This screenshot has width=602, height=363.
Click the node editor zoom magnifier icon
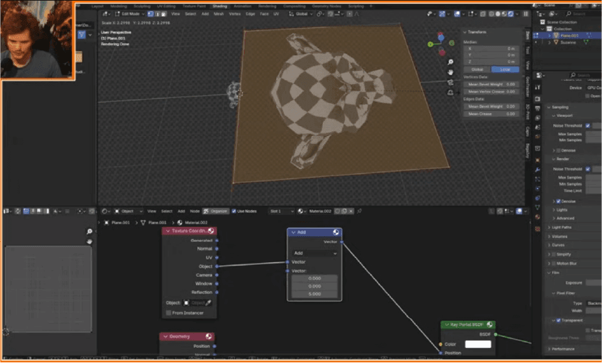89,232
